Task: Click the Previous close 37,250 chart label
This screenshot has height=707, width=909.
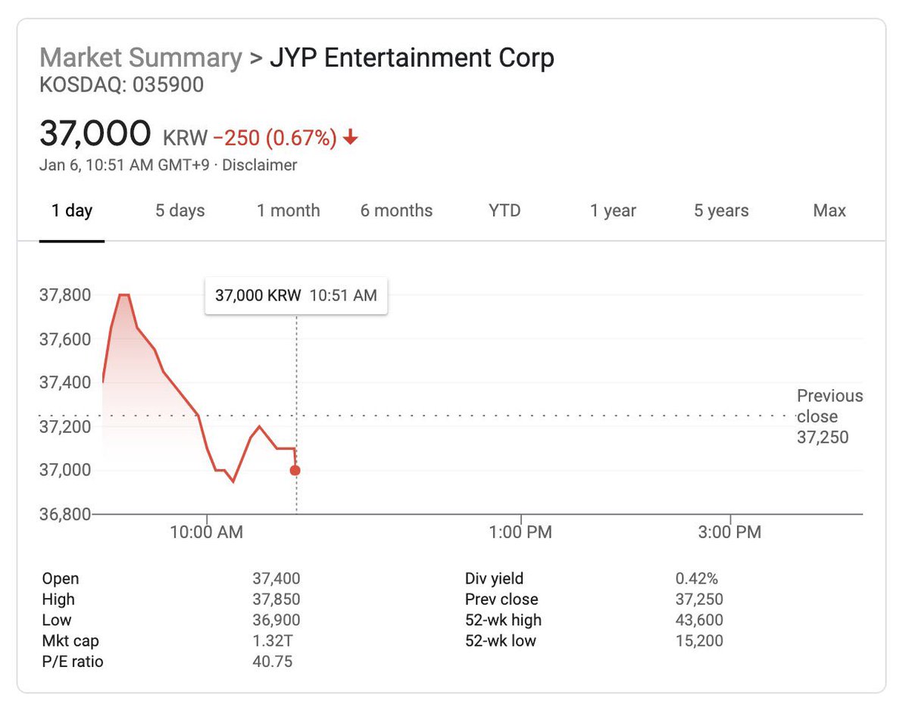Action: [829, 416]
